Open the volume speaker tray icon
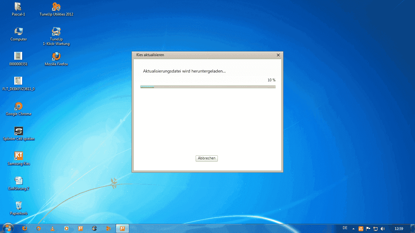The height and width of the screenshot is (233, 415). (383, 229)
